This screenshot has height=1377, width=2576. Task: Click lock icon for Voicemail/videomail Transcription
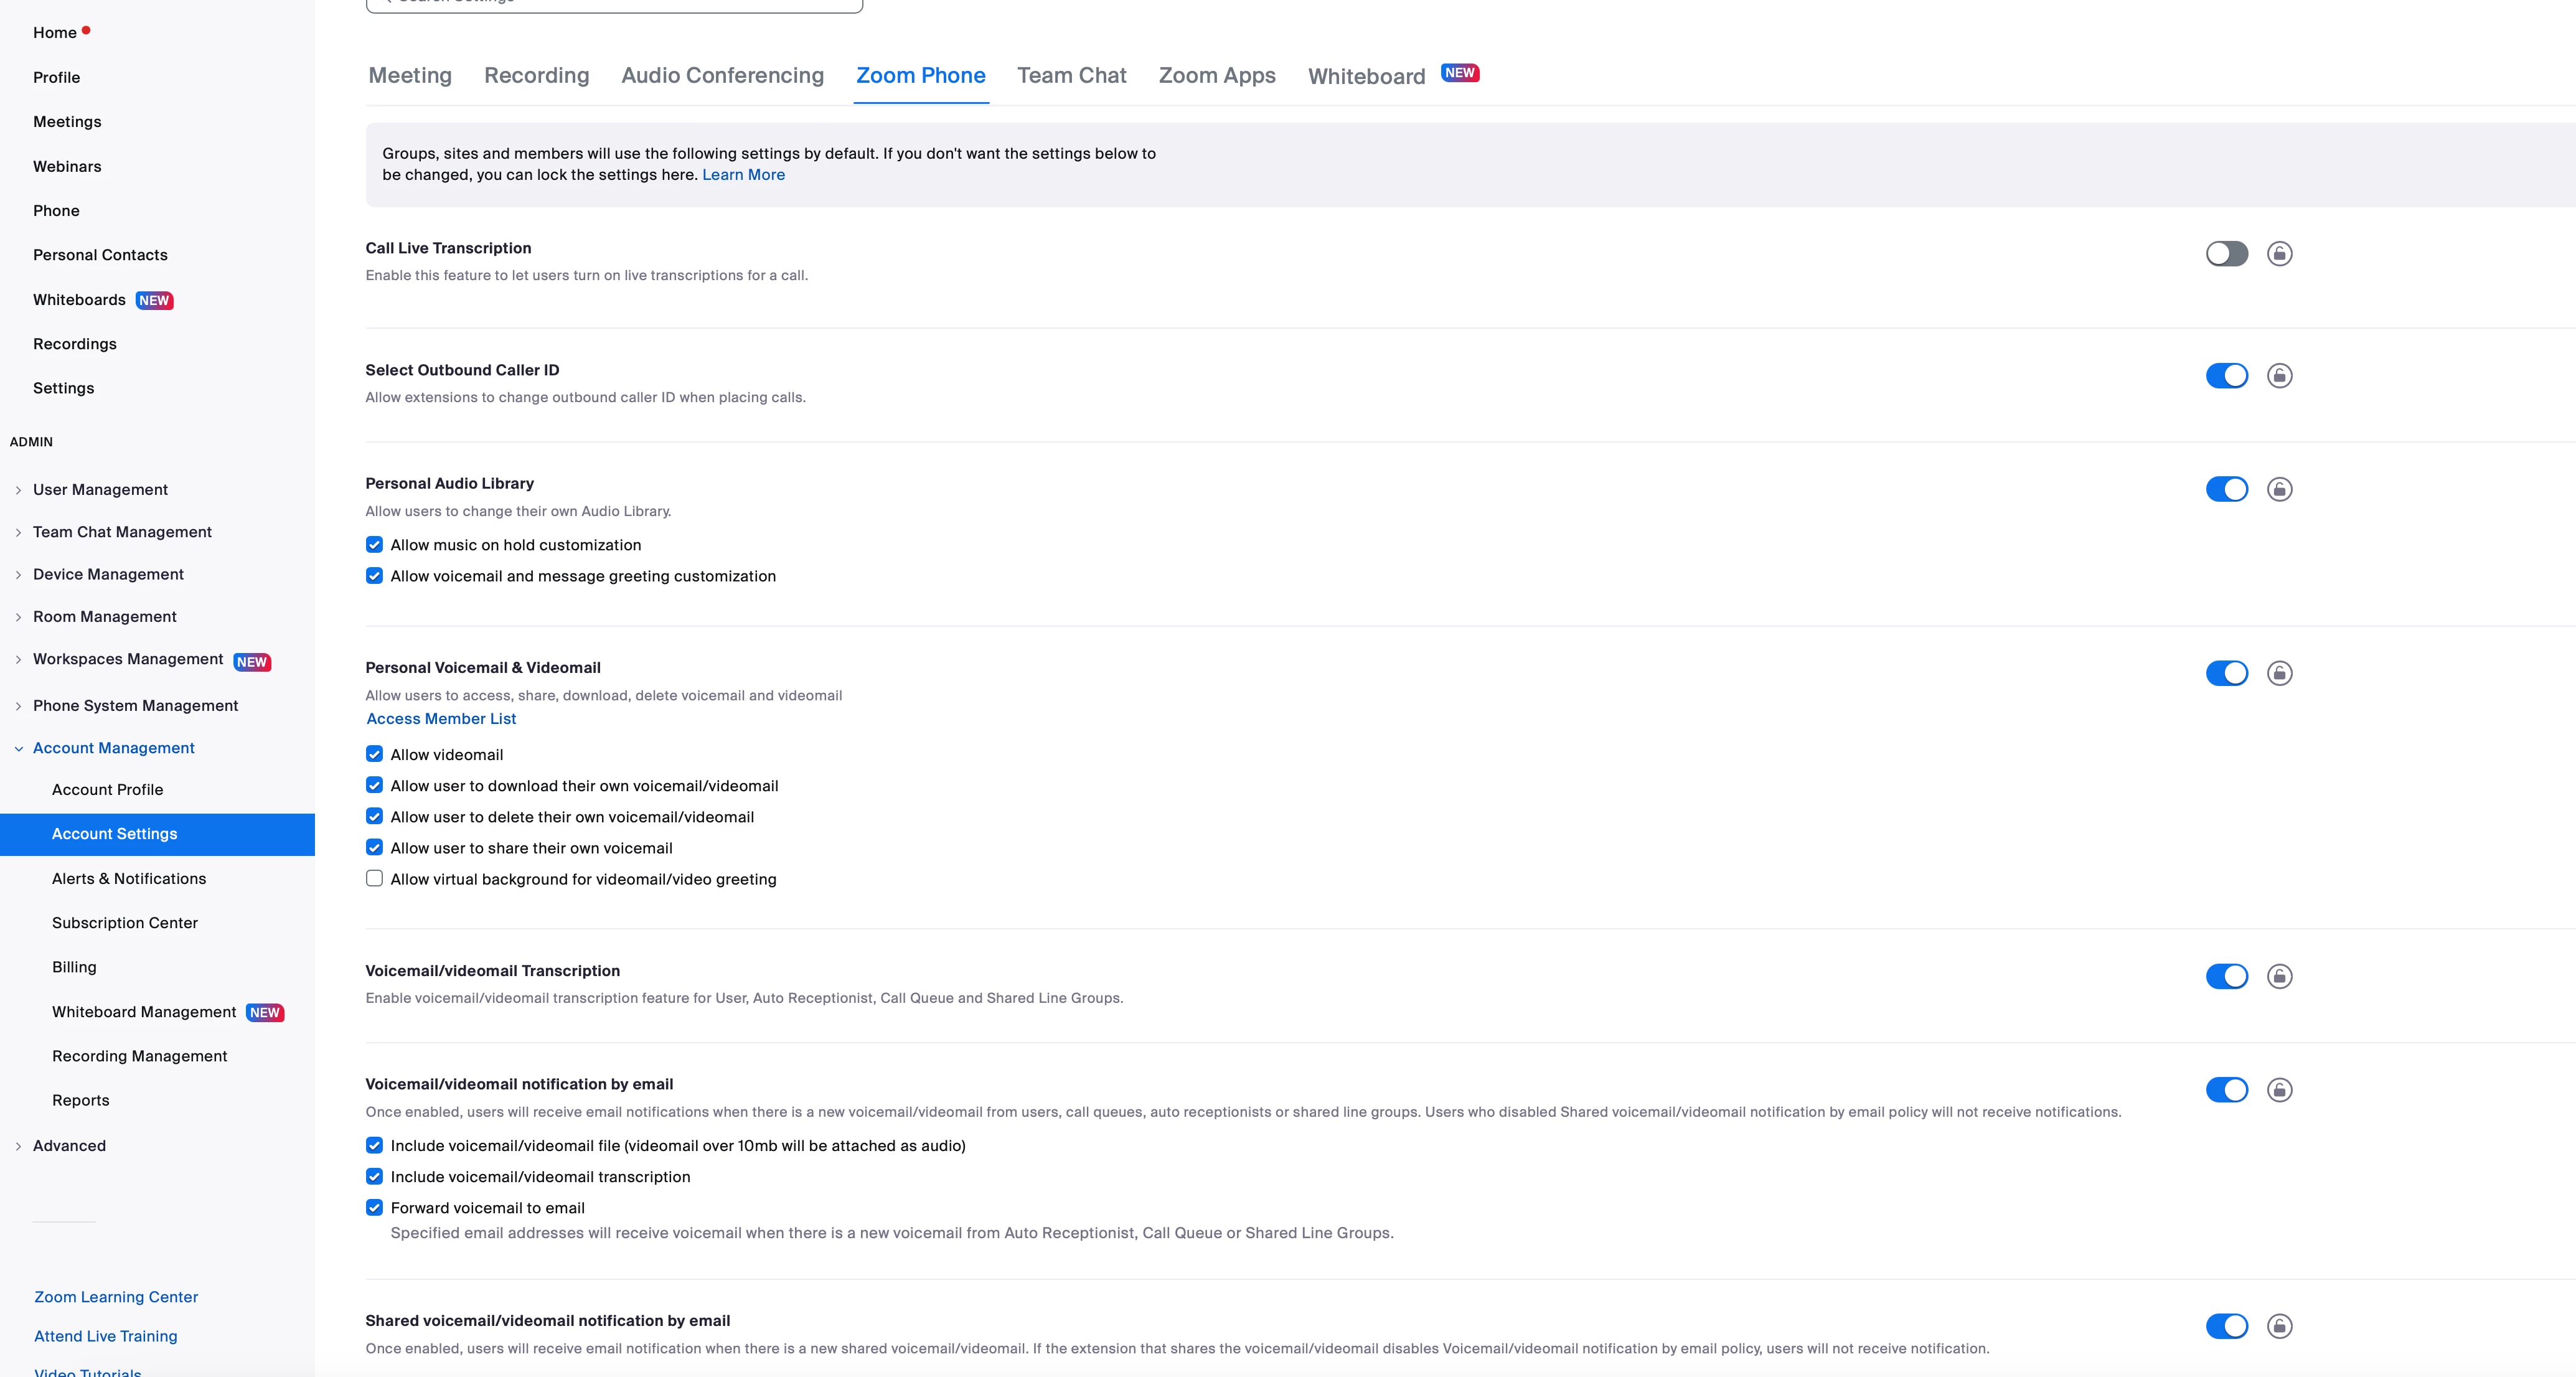click(2279, 977)
